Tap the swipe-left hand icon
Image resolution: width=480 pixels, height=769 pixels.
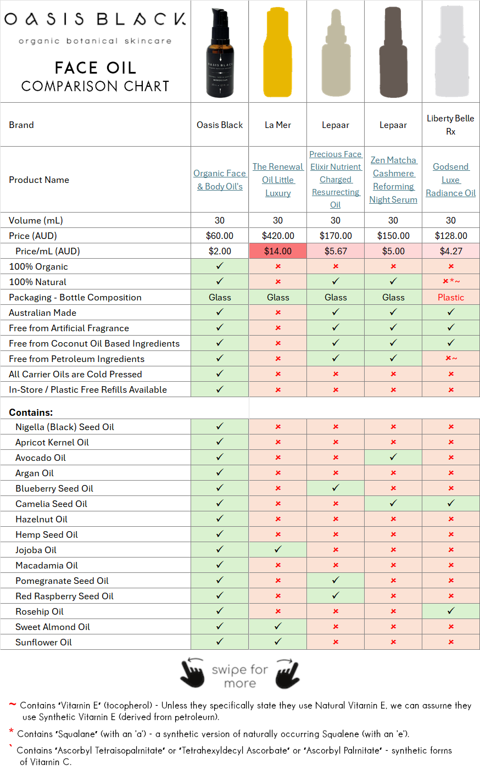[x=192, y=673]
